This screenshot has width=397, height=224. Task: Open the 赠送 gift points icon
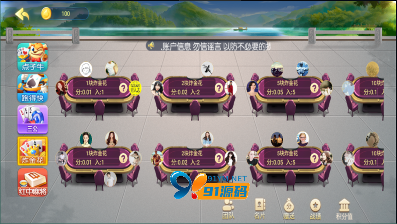tap(289, 209)
